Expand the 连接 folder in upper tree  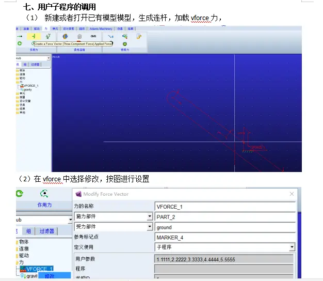21,74
